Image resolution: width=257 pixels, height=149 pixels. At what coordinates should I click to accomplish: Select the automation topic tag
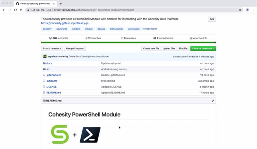coord(134,29)
